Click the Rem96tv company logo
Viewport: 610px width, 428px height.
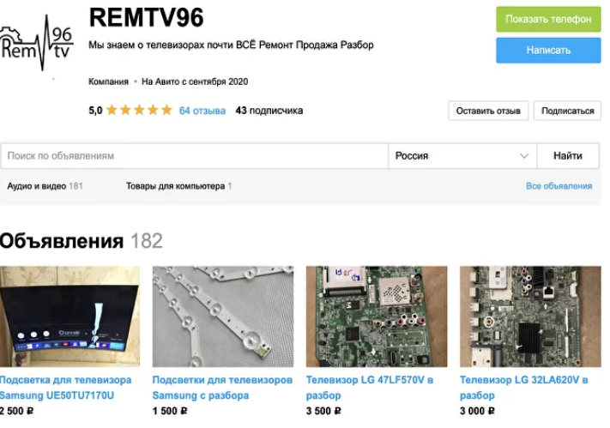(x=37, y=43)
